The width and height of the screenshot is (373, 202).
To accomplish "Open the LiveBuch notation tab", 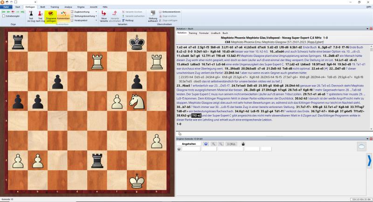I will 215,33.
